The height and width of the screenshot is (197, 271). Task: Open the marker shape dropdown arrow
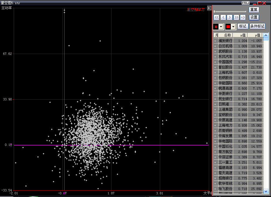click(221, 27)
